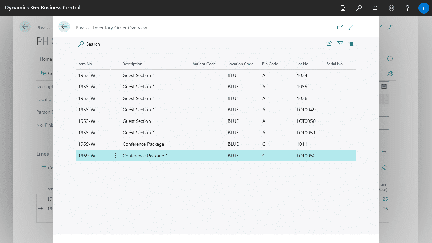Click value 16 in background lines
The image size is (432, 243).
pyautogui.click(x=385, y=209)
